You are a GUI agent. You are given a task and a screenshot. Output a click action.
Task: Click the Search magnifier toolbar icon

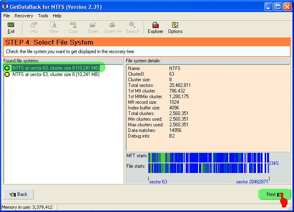pos(133,28)
